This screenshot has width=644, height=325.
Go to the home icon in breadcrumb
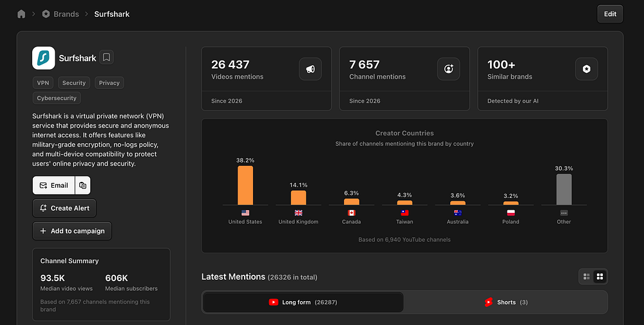21,14
